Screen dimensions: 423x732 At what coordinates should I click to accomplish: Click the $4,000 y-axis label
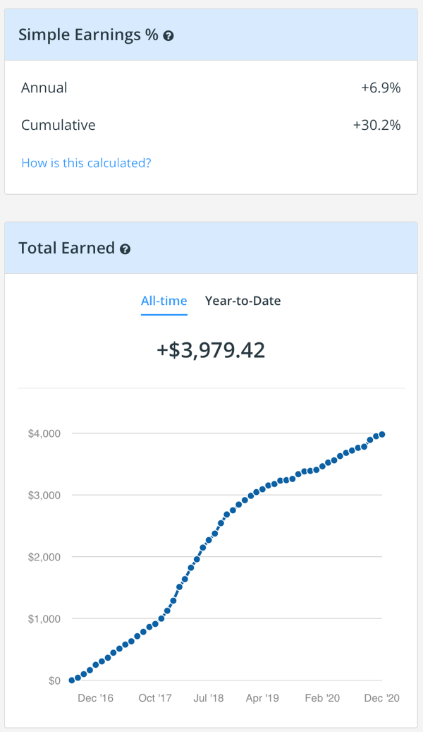(44, 433)
